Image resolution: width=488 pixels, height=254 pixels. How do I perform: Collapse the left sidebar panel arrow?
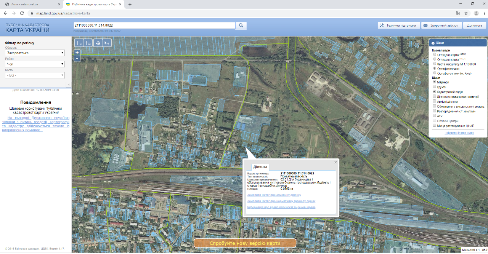[68, 84]
